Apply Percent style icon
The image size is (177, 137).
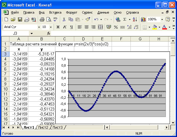[x=116, y=27]
